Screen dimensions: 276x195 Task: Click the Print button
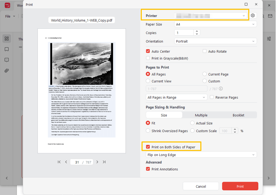[240, 186]
